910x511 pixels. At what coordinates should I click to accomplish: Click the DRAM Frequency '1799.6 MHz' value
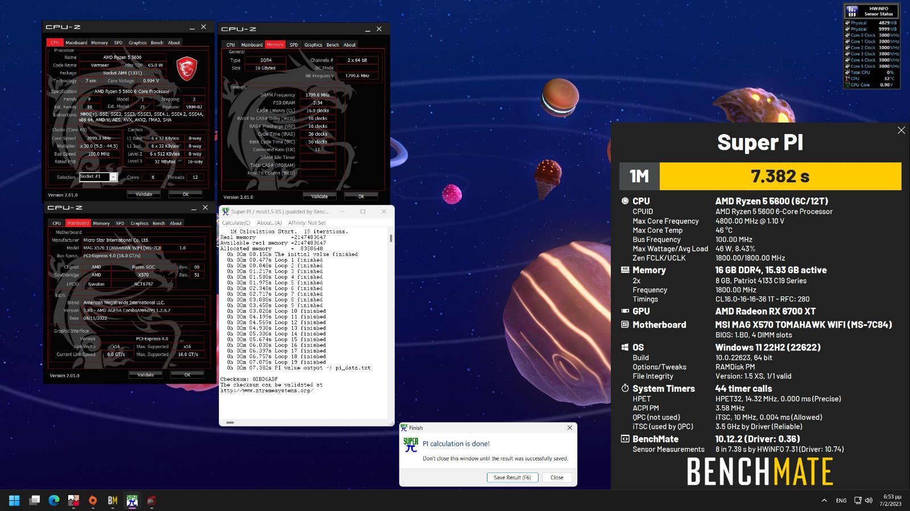[x=318, y=95]
